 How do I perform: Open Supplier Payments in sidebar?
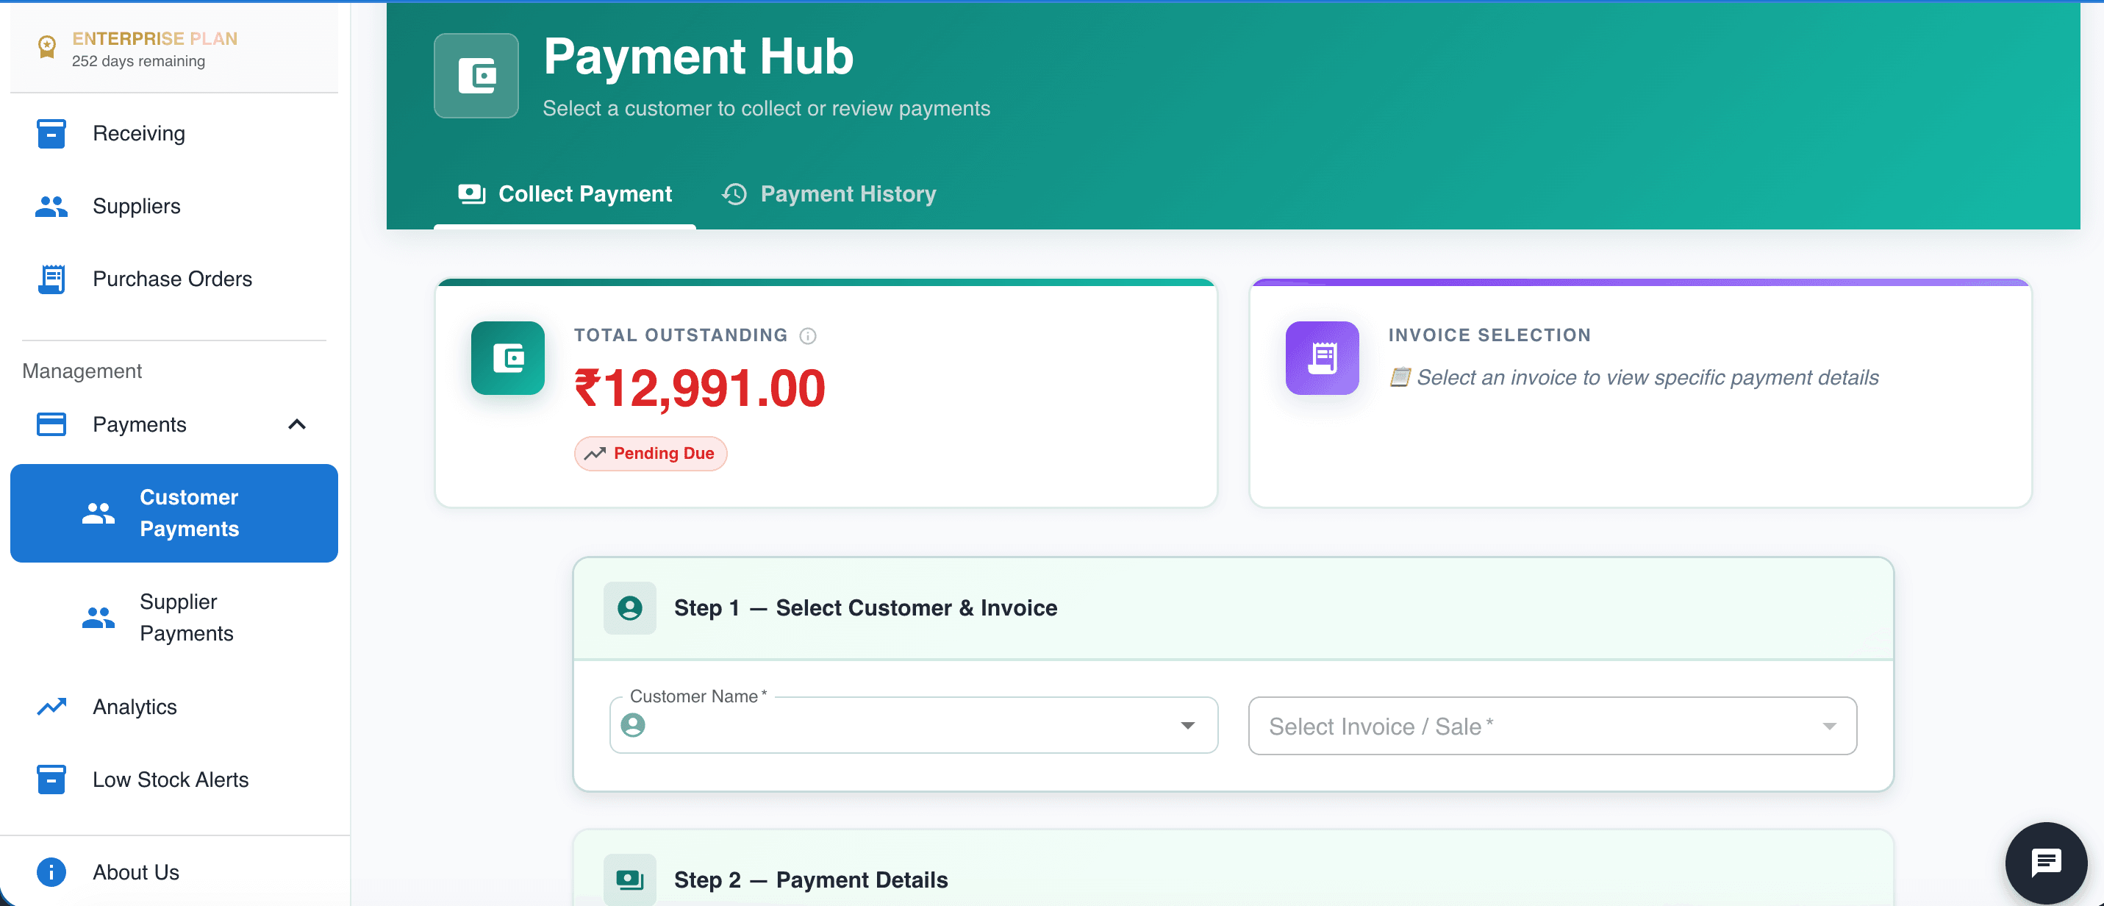coord(174,617)
